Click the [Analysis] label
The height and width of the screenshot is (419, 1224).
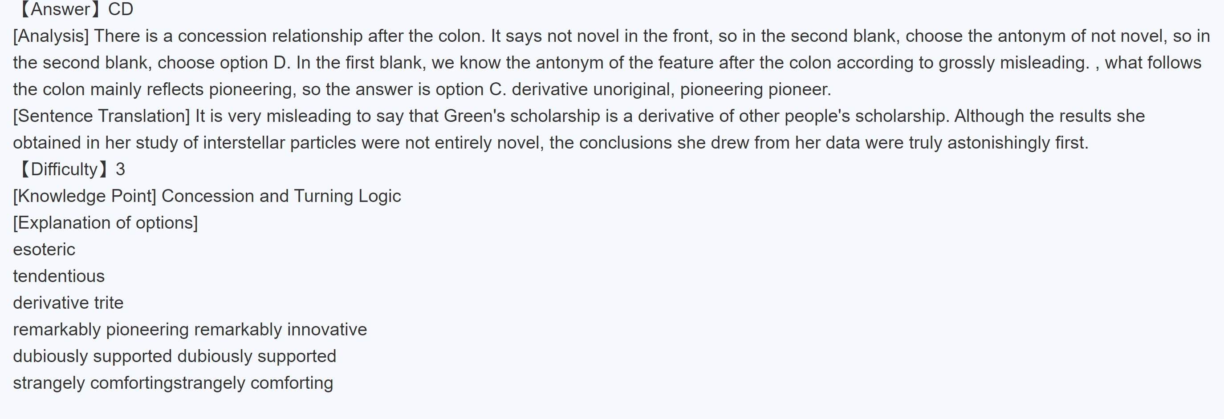click(51, 36)
